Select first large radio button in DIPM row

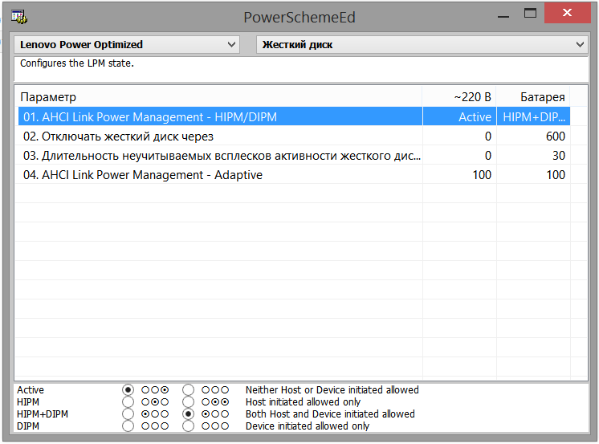(x=128, y=426)
